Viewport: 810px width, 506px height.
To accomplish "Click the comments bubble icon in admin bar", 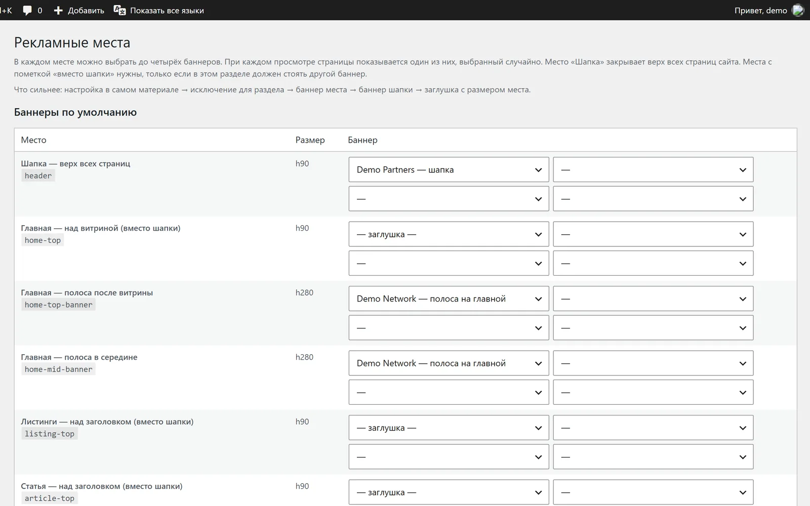I will coord(27,11).
